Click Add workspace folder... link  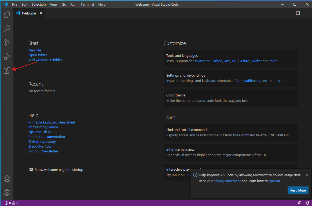click(x=46, y=60)
